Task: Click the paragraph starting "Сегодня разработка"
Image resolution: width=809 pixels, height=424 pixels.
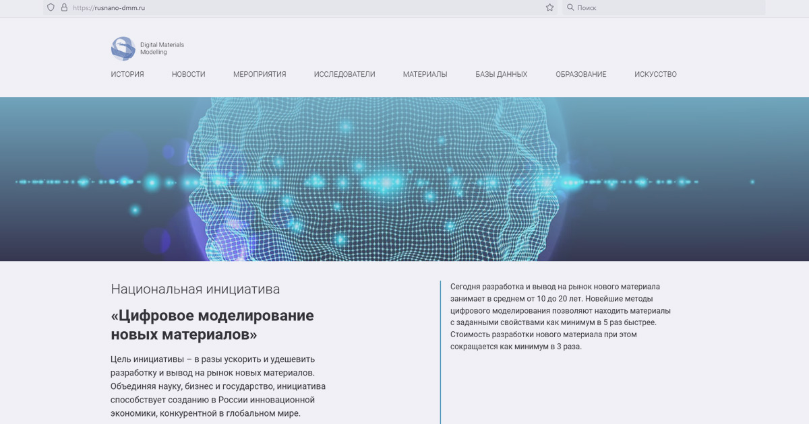Action: coord(560,316)
